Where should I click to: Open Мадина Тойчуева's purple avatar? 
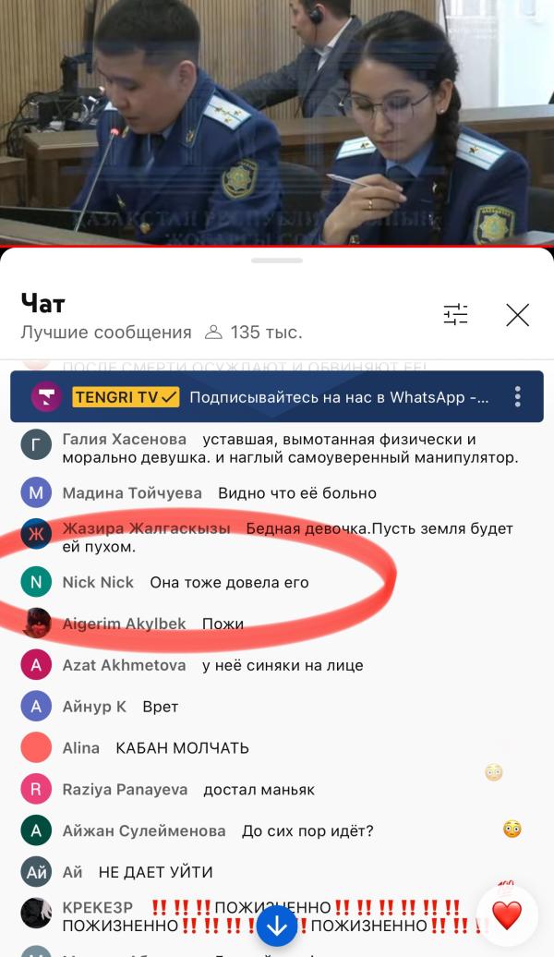tap(36, 492)
